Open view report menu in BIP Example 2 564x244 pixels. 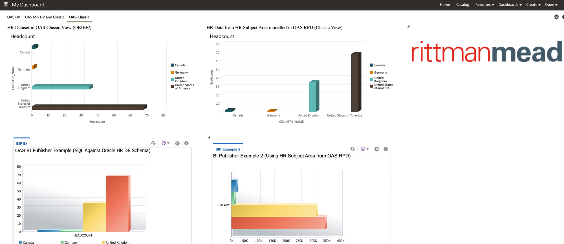365,149
